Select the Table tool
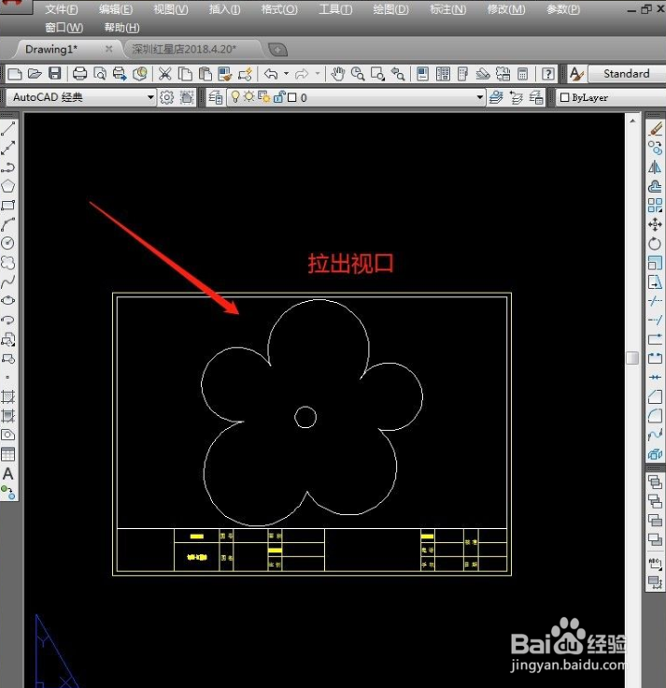This screenshot has height=688, width=666. pyautogui.click(x=7, y=454)
